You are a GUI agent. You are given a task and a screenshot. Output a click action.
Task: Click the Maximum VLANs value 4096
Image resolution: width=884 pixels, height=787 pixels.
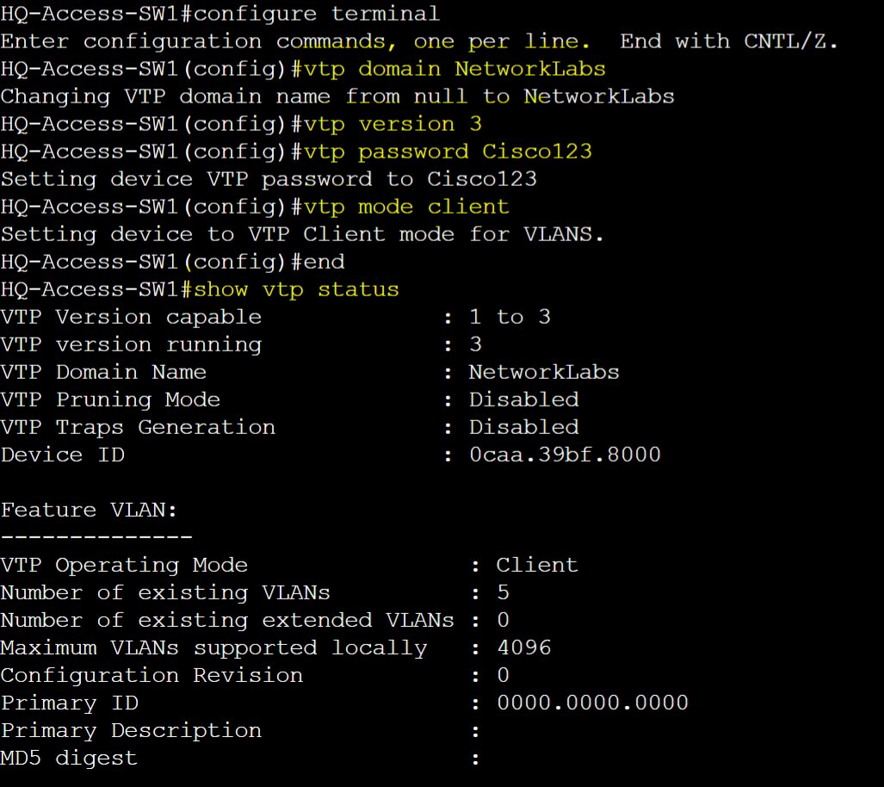coord(523,648)
